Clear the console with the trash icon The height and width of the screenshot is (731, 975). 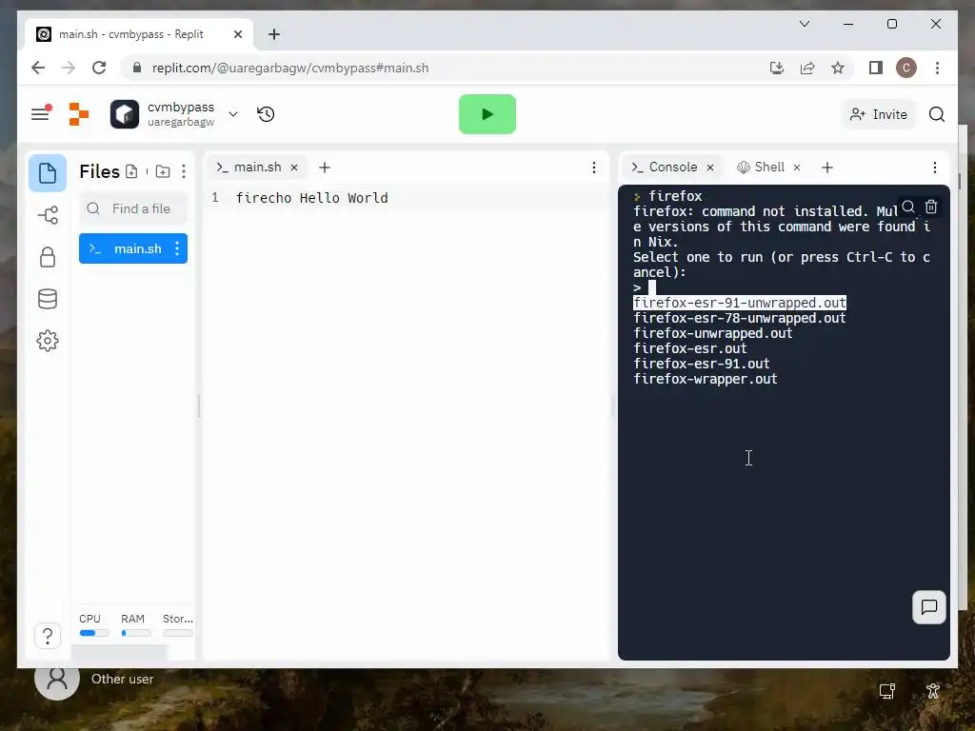[x=931, y=207]
